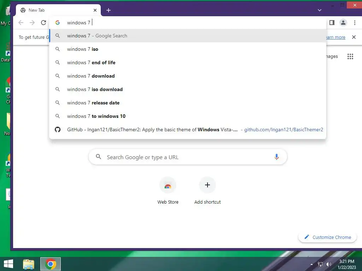The height and width of the screenshot is (271, 362).
Task: Choose the 'windows 7 iso' suggestion
Action: 188,49
